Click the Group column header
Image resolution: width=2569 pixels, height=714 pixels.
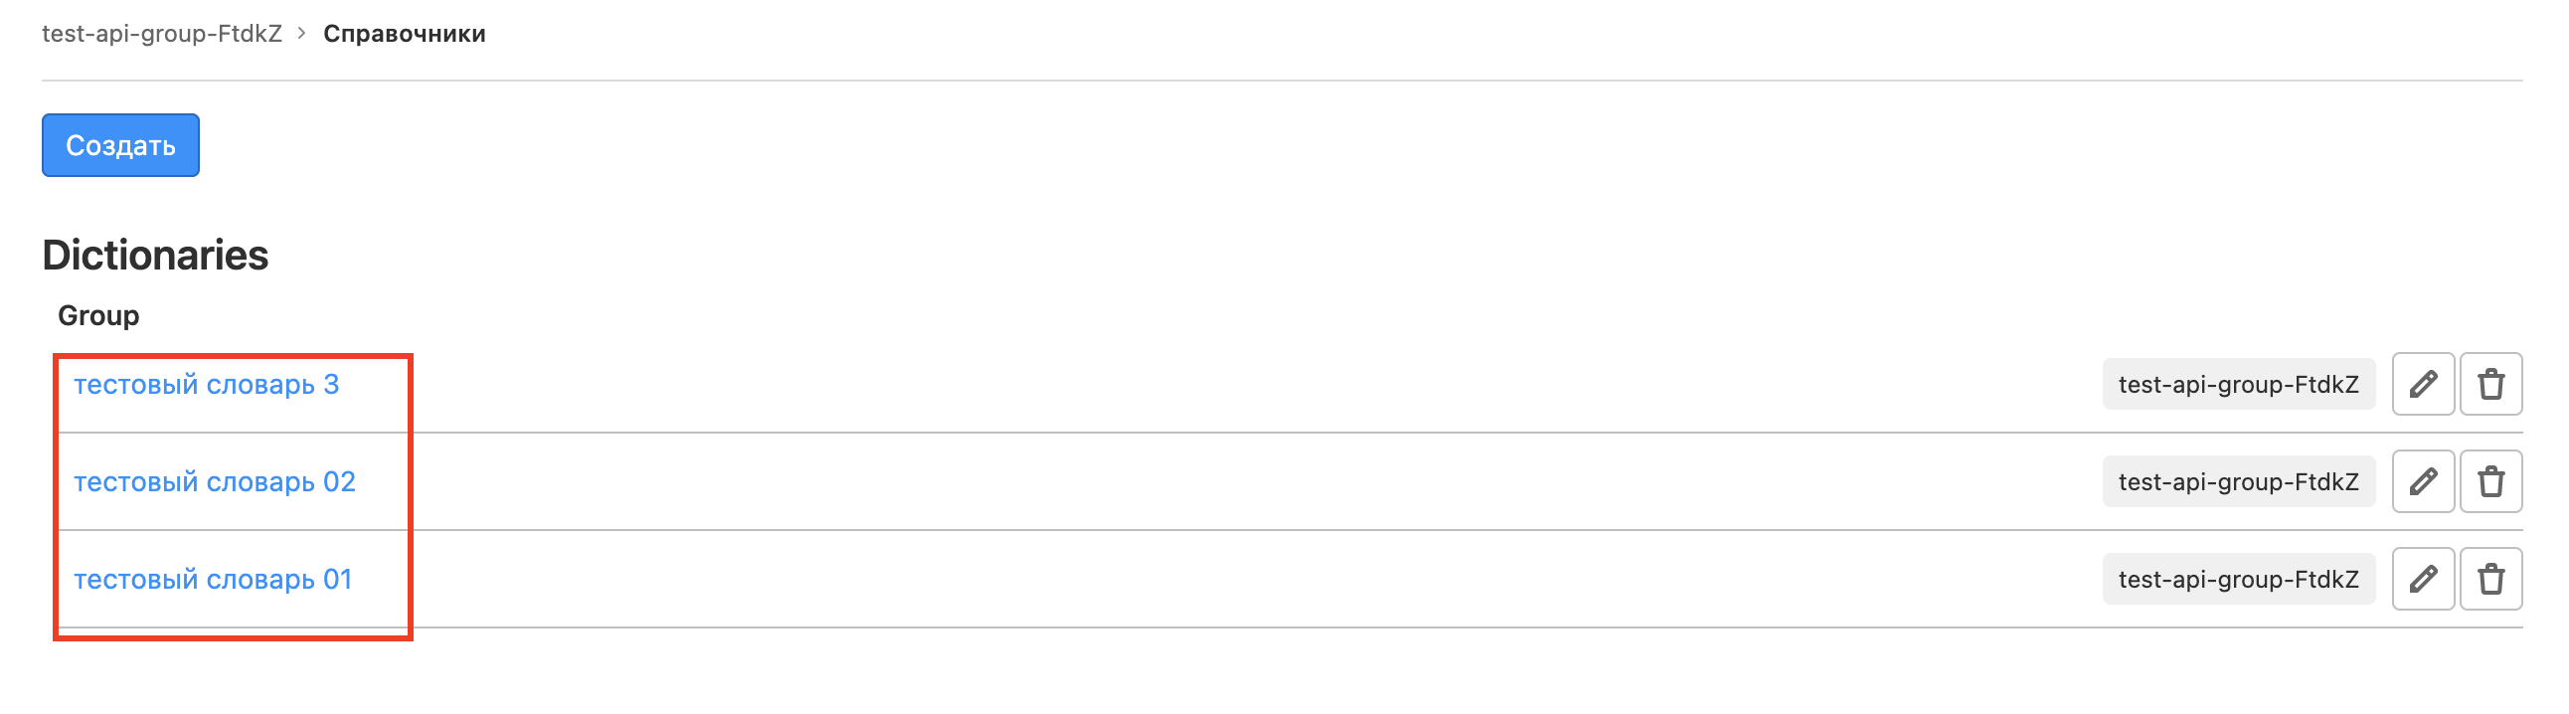98,316
